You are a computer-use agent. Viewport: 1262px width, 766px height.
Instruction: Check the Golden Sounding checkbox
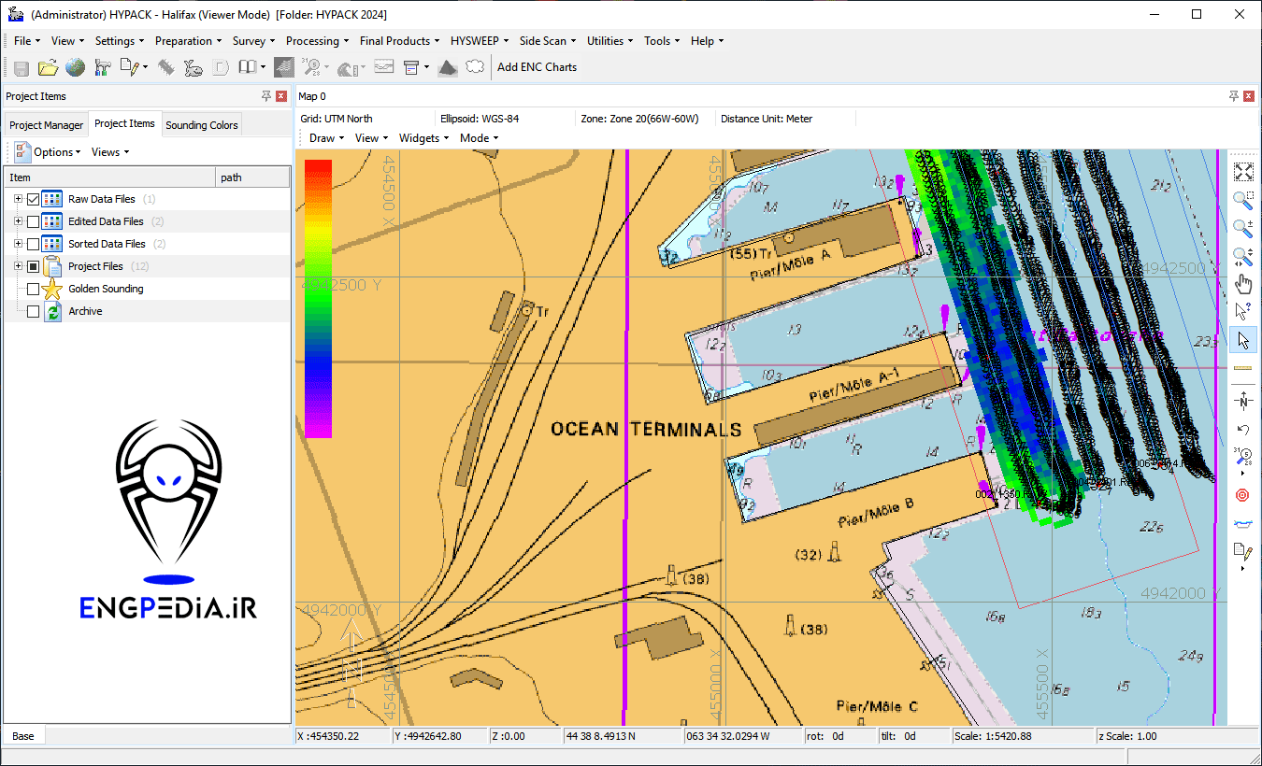click(34, 289)
